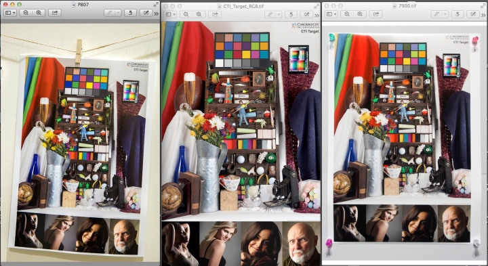
Task: Click the CTI_Target_RGB.tif window title
Action: click(244, 6)
